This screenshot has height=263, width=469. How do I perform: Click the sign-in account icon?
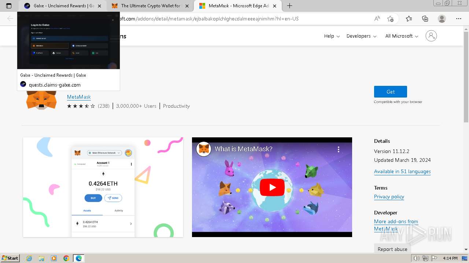pos(431,36)
